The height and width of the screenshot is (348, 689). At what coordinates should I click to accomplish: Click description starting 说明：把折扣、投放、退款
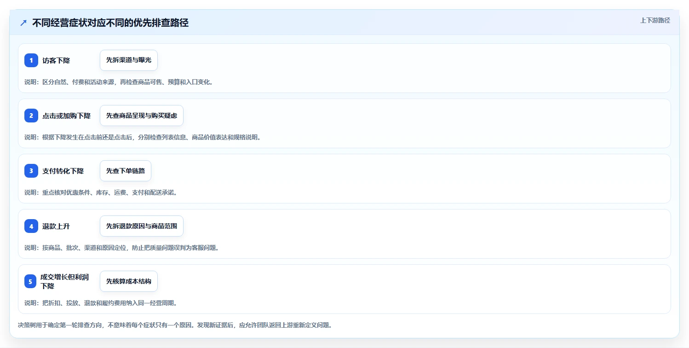click(101, 303)
